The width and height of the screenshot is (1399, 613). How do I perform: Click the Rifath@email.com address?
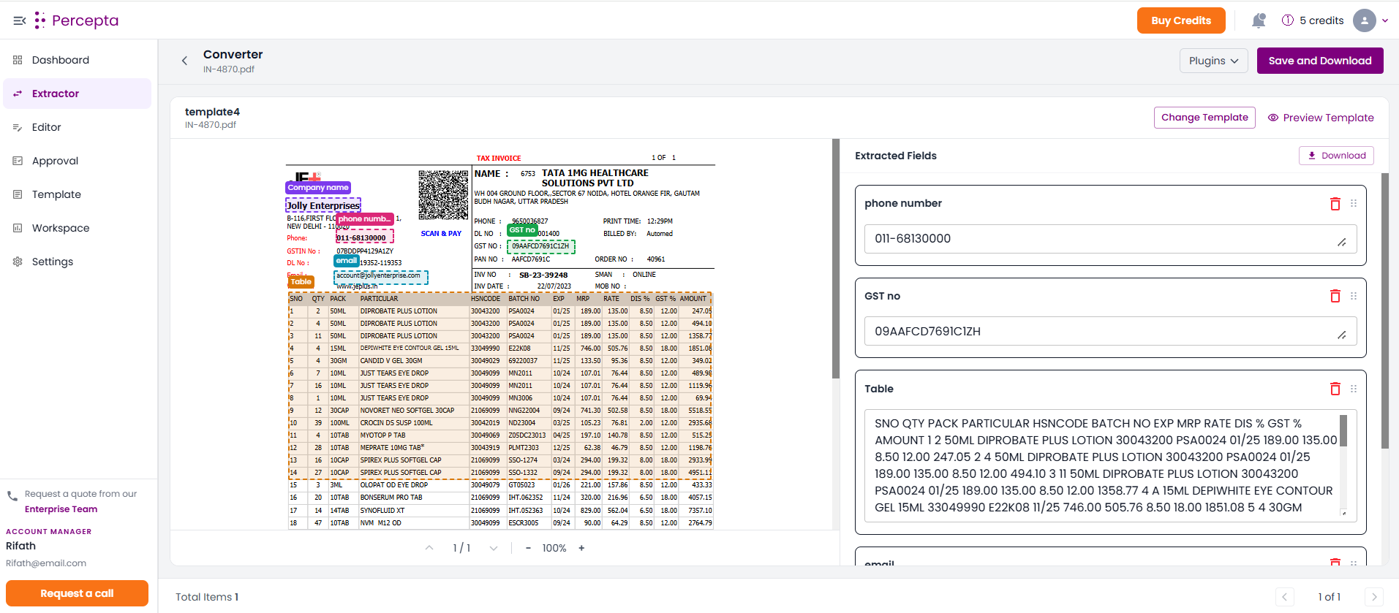(46, 563)
